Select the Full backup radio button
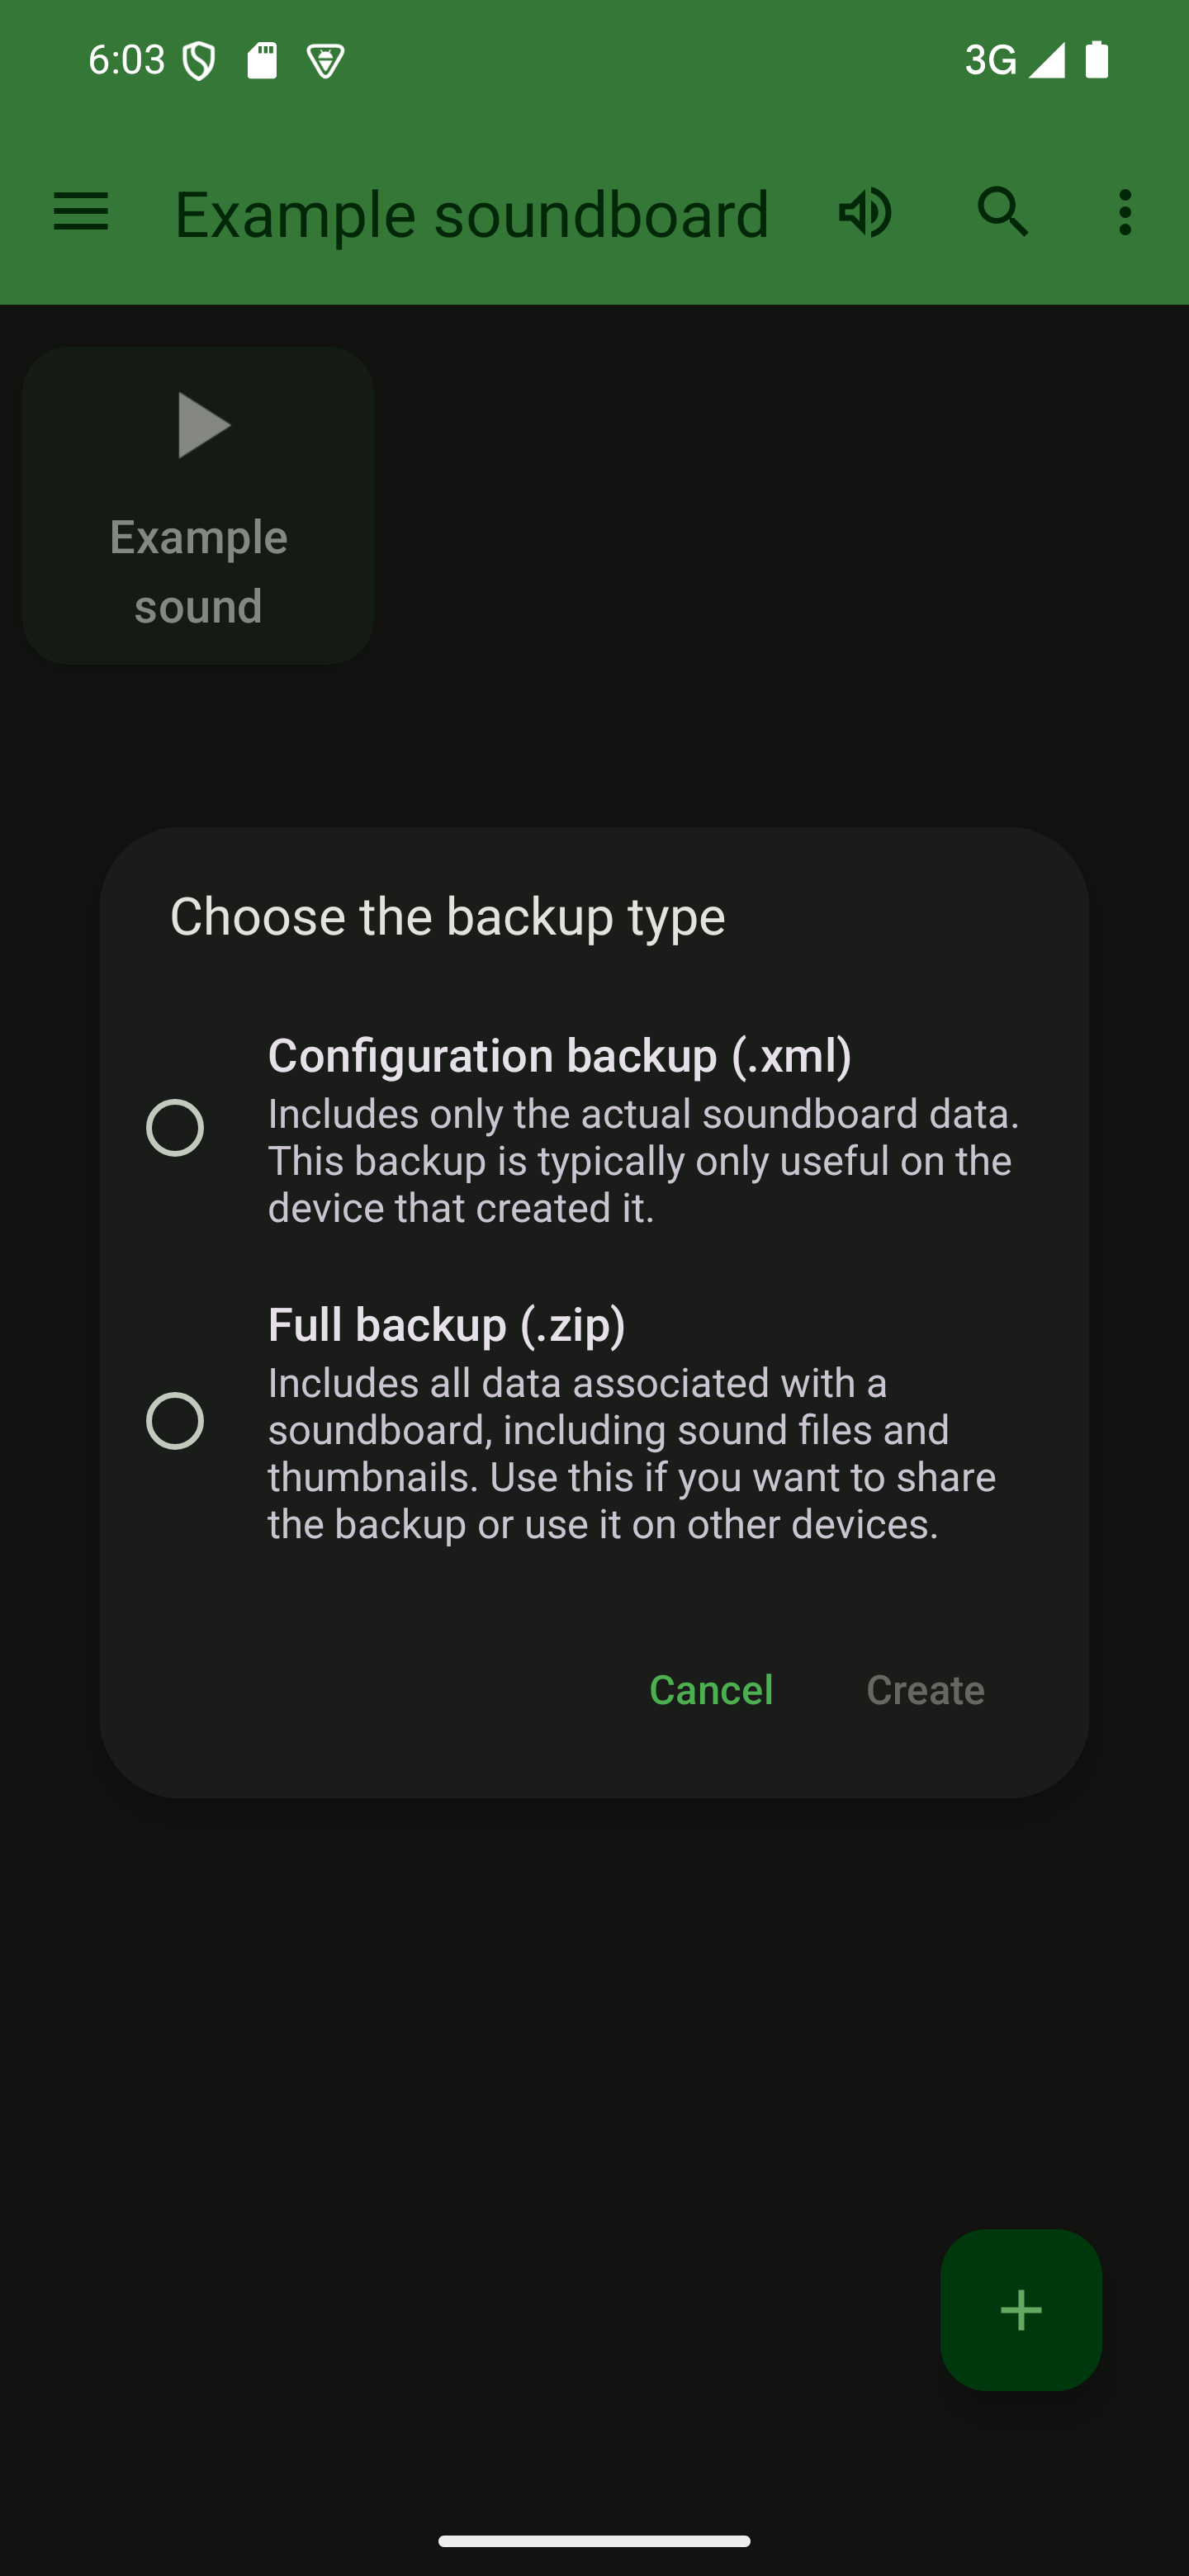Viewport: 1189px width, 2576px height. (x=175, y=1420)
